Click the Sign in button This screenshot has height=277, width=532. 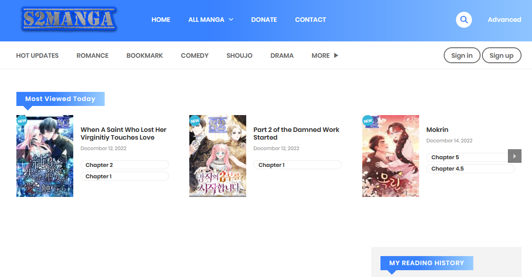(461, 55)
